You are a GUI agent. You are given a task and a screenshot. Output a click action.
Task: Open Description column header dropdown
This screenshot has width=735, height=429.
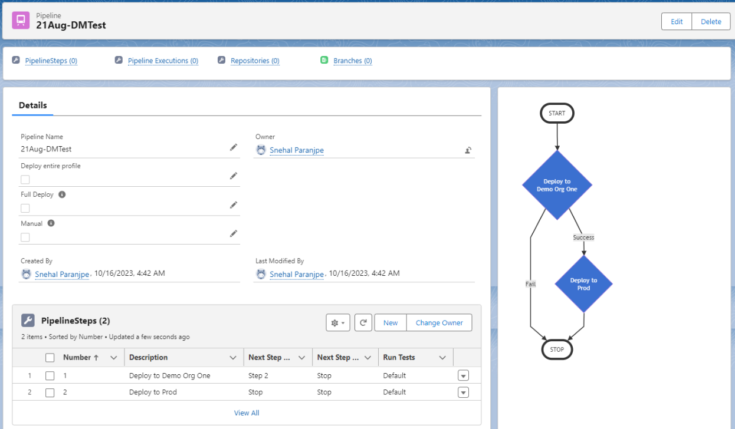pyautogui.click(x=233, y=358)
